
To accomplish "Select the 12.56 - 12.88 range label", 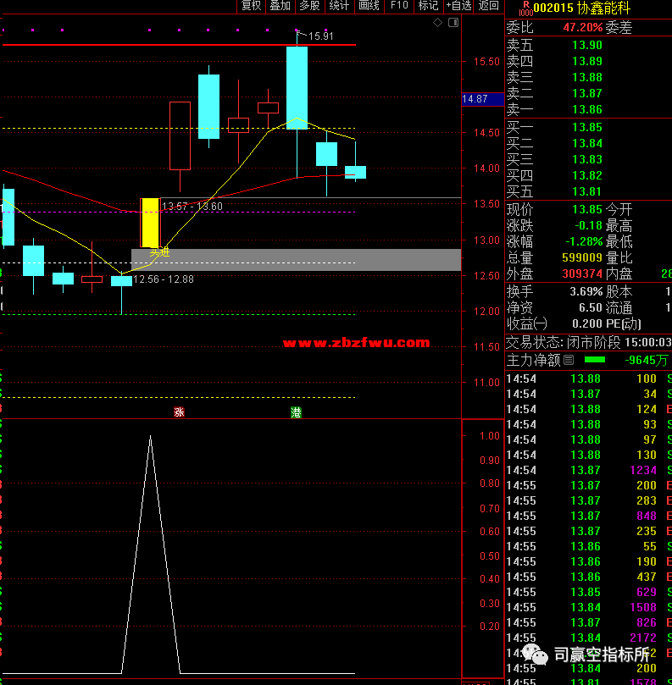I will tap(163, 279).
